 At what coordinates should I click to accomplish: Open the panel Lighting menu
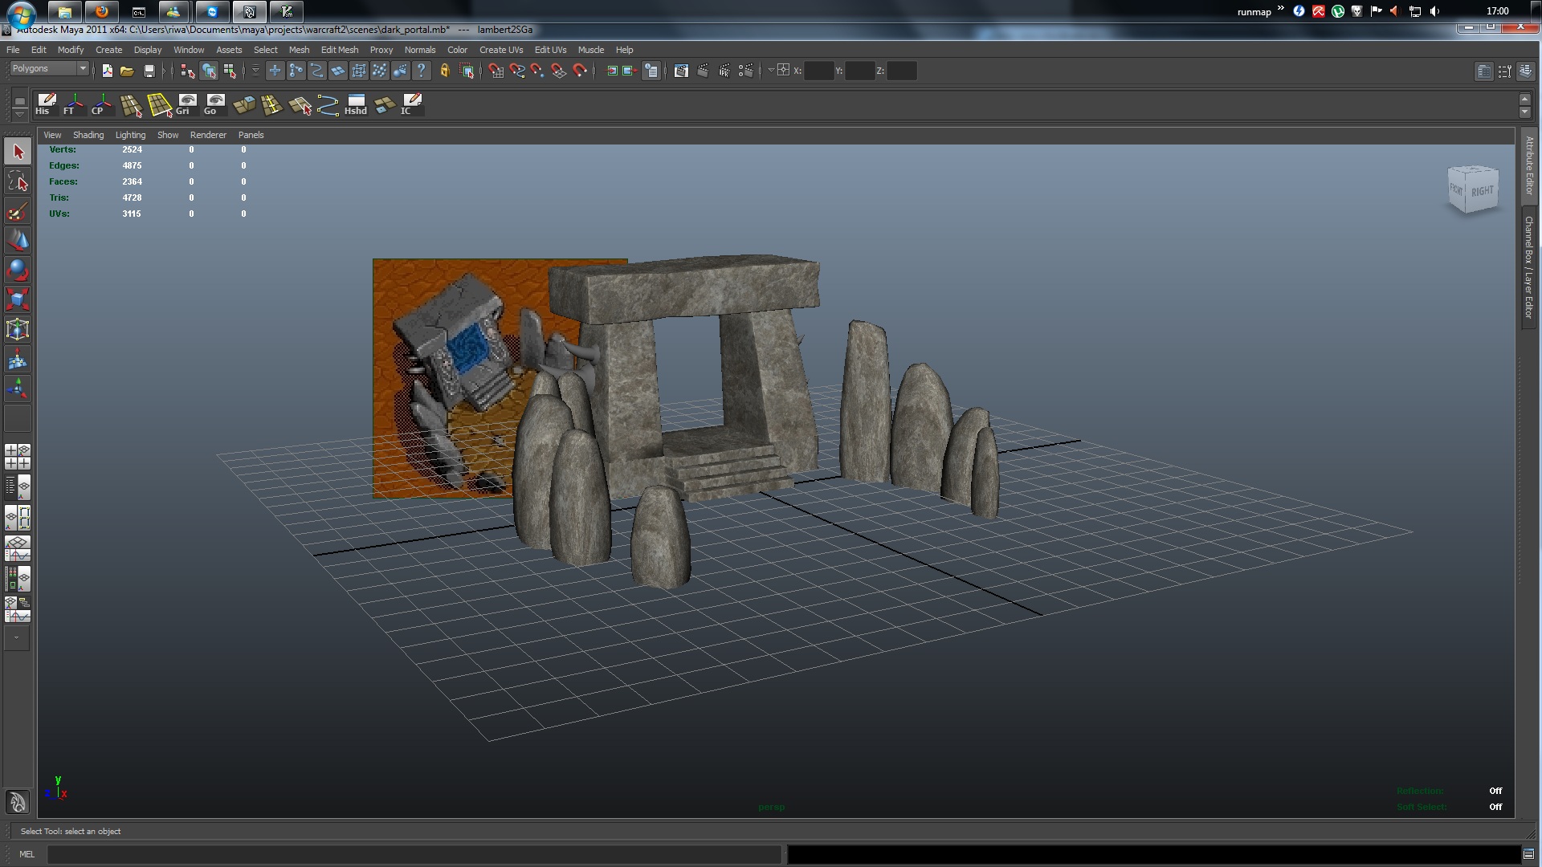click(130, 135)
